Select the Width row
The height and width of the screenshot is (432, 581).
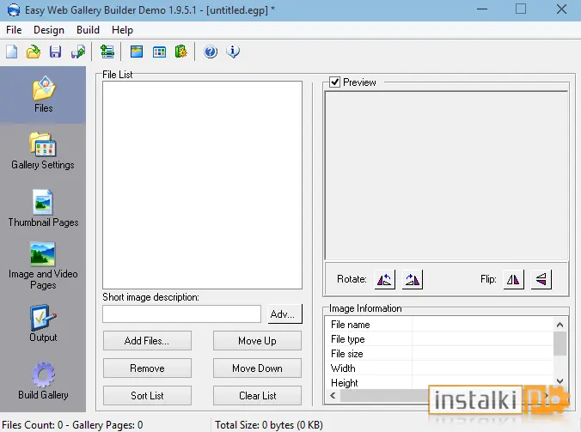[439, 368]
